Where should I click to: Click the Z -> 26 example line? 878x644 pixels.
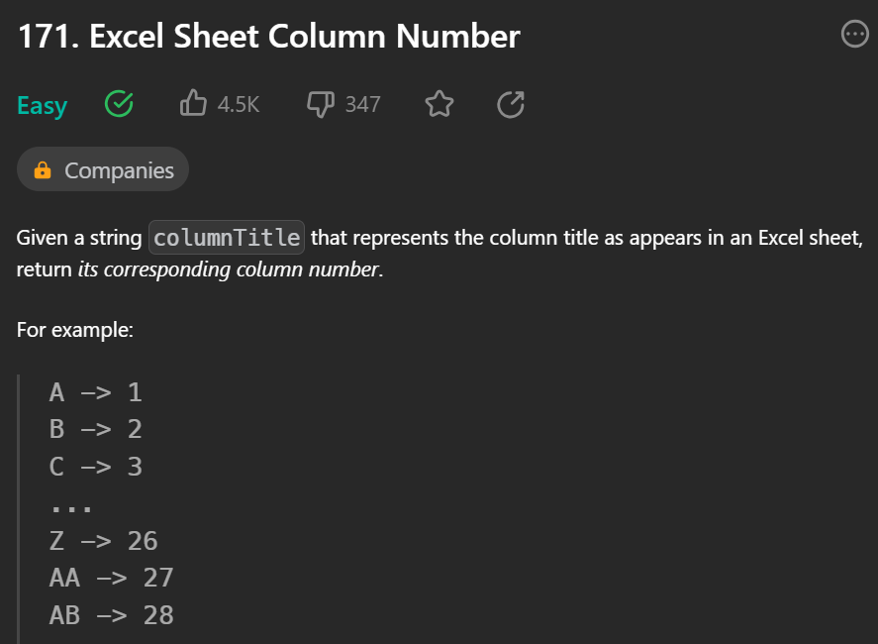(x=103, y=541)
